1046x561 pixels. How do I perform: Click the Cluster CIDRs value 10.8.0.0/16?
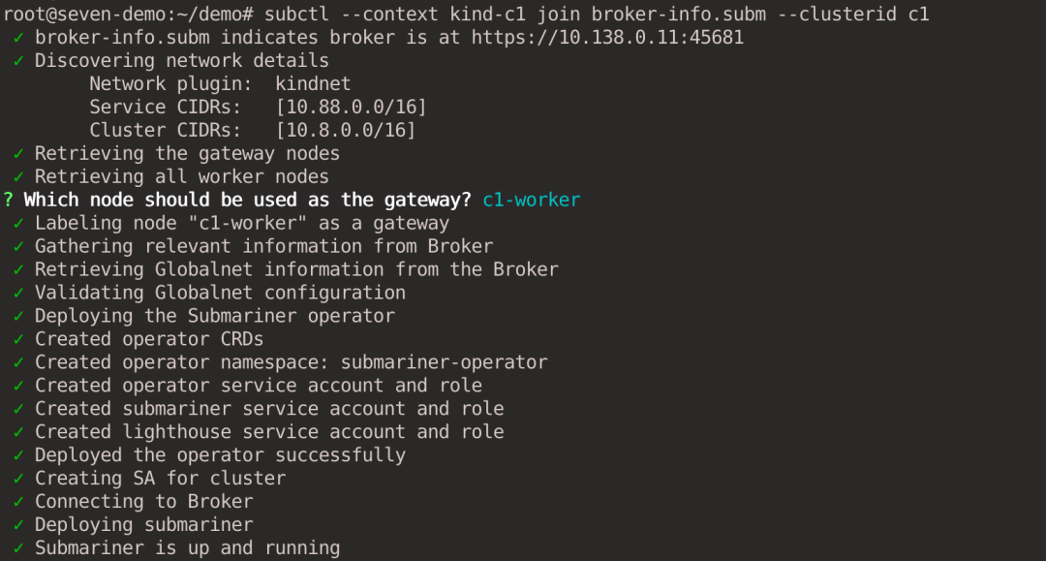(x=346, y=130)
